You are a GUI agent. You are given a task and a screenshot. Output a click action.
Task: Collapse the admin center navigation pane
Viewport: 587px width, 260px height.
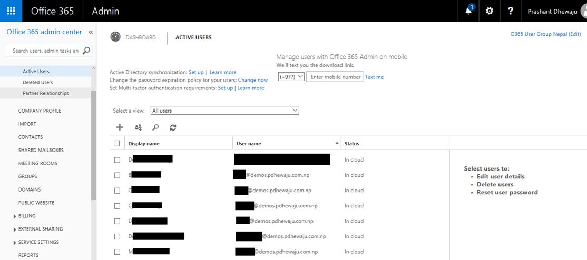90,32
